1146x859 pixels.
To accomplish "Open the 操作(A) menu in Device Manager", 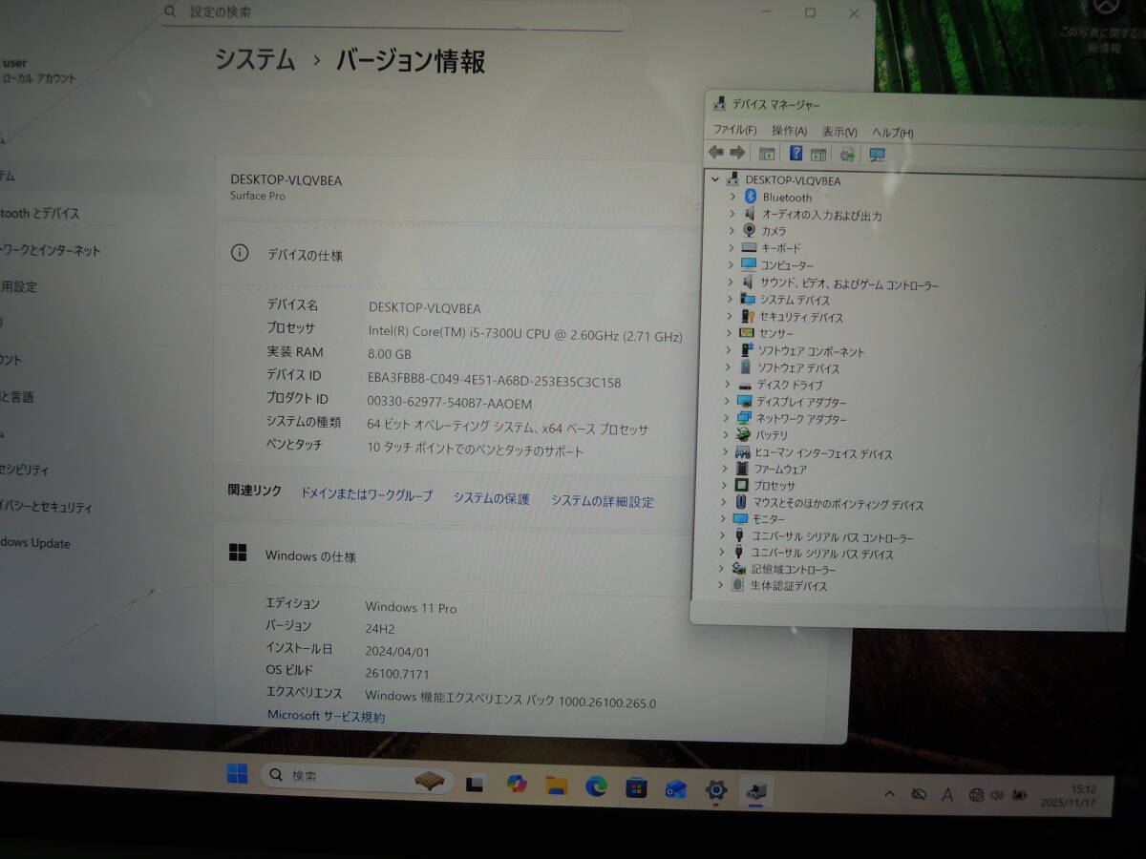I will click(x=789, y=131).
